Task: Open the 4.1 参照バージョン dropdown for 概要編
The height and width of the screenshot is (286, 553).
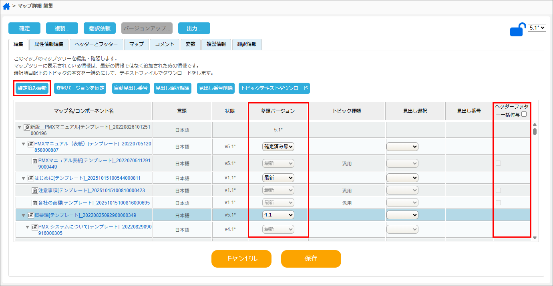Action: point(278,215)
